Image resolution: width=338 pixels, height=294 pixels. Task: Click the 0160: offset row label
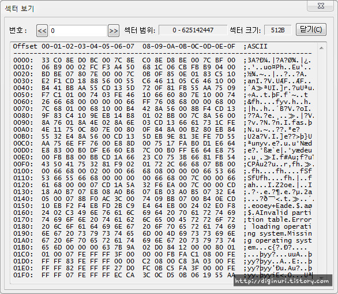tap(23, 213)
